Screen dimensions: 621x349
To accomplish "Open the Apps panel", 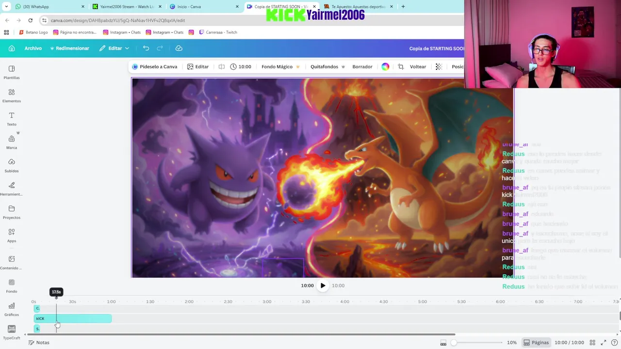I will coord(12,235).
